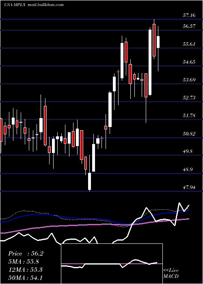203x284 pixels.
Task: Click the Price : 56.2 readout
Action: [26, 254]
